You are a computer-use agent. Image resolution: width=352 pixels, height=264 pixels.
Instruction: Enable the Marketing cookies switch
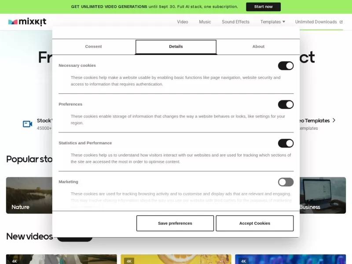286,182
